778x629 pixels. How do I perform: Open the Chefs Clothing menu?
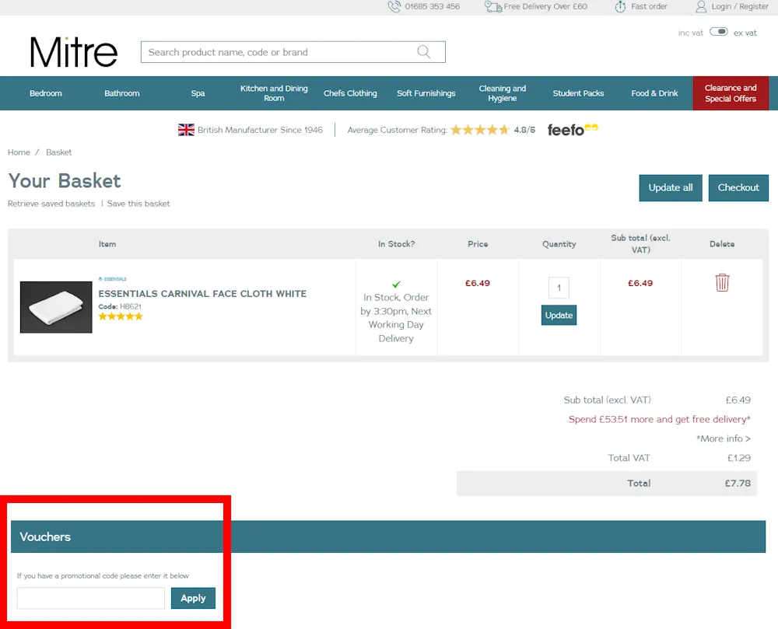pos(350,93)
